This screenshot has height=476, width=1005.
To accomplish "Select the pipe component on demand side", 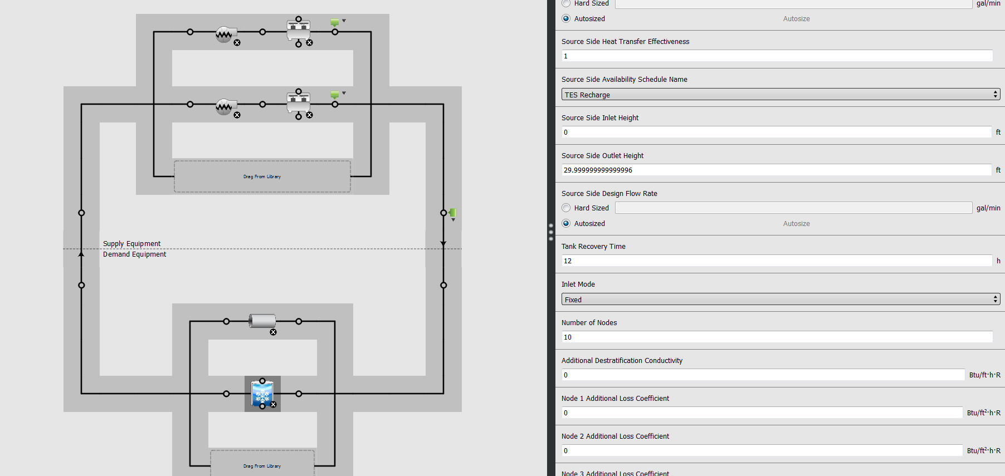I will 262,321.
